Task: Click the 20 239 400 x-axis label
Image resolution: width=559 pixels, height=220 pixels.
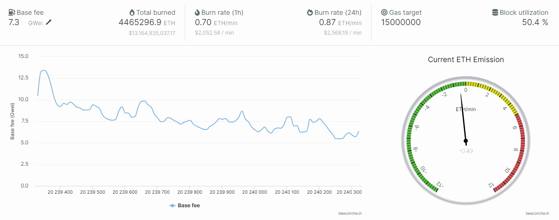Action: pyautogui.click(x=60, y=192)
